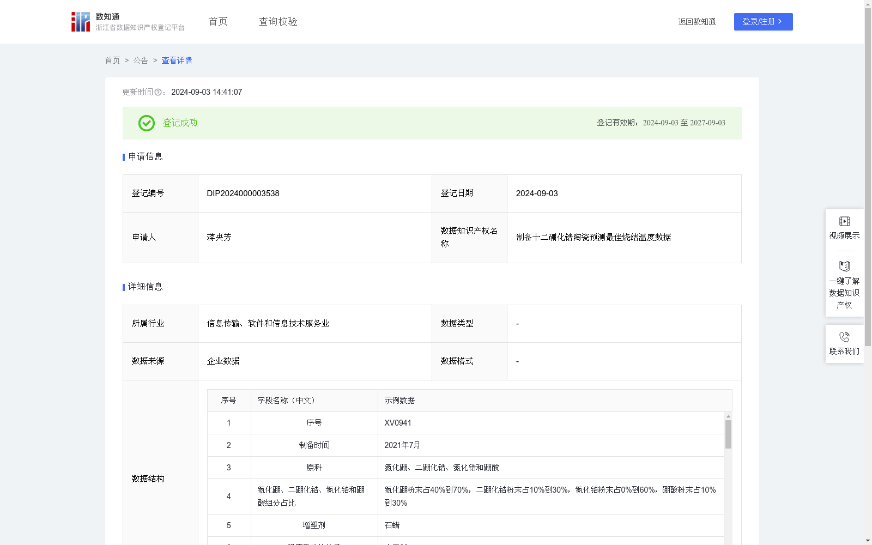Click the 制备十二硼化锆陶瓷预测最佳烧结温度数据 title
Viewport: 872px width, 545px height.
(594, 238)
